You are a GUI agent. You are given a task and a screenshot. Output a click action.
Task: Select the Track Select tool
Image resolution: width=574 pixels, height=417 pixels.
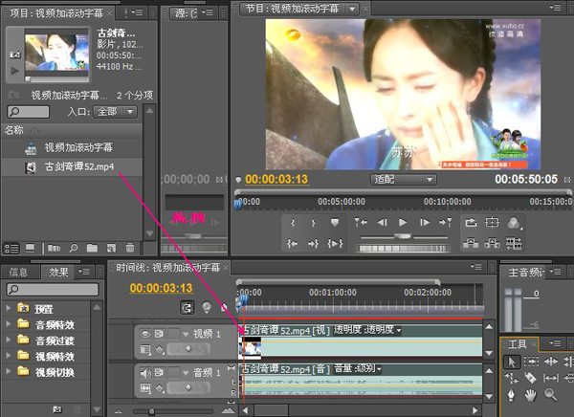(531, 362)
